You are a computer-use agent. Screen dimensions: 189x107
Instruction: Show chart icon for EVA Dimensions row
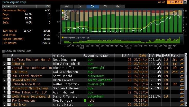tap(182, 100)
